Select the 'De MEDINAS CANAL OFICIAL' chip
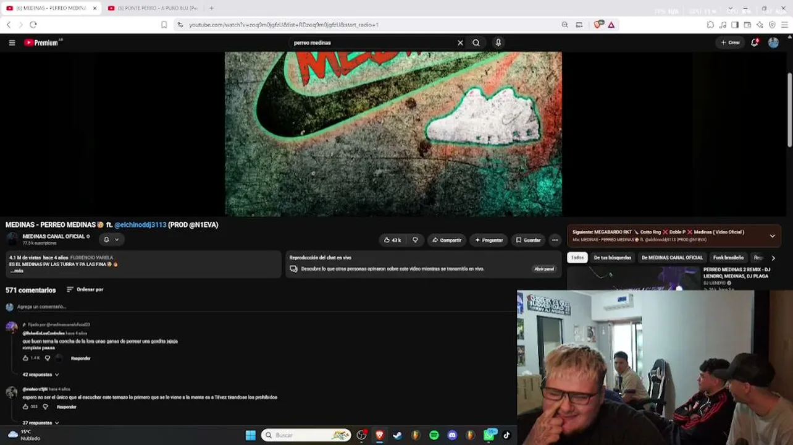The width and height of the screenshot is (793, 445). pyautogui.click(x=672, y=258)
